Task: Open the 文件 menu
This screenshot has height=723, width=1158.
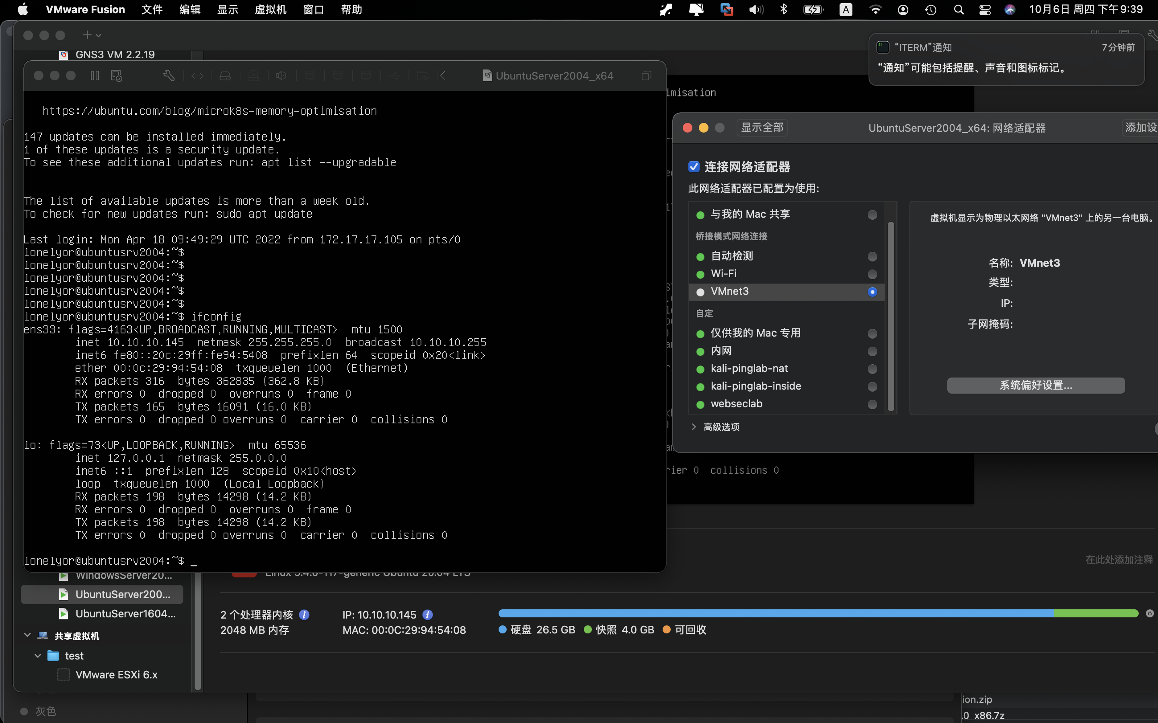Action: coord(152,10)
